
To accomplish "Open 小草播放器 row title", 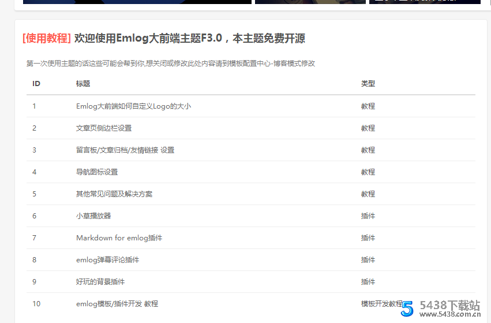I will tap(93, 216).
